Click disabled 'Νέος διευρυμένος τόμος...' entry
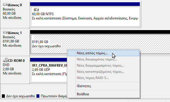Image resolution: width=170 pixels, height=102 pixels. (x=103, y=59)
